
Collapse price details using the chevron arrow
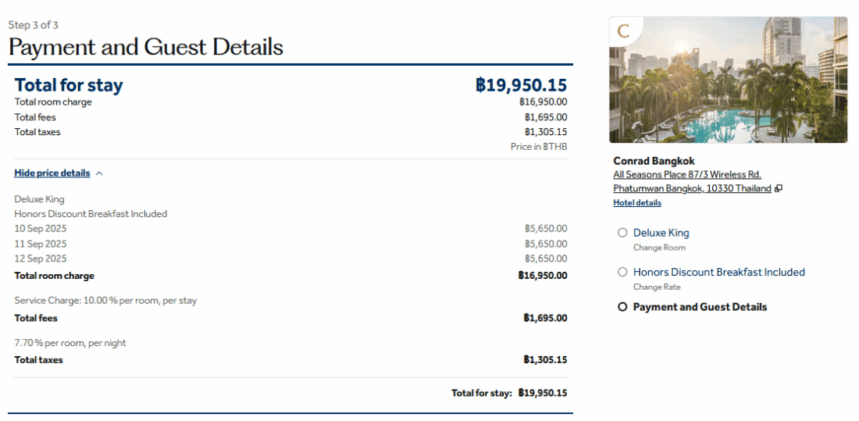tap(99, 173)
